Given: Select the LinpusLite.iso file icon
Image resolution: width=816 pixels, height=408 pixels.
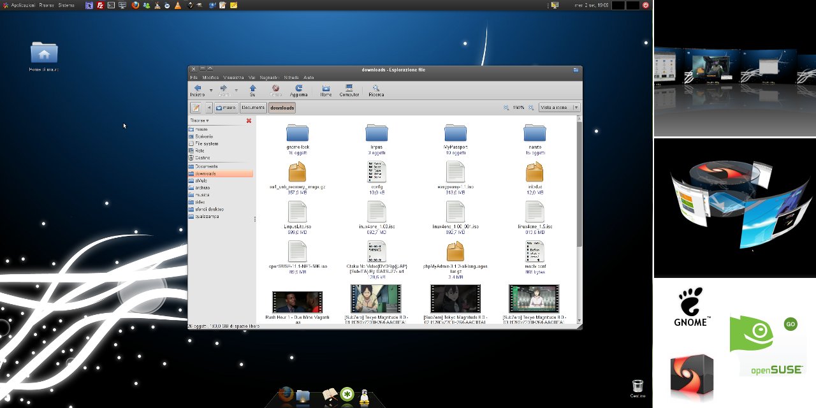Looking at the screenshot, I should pos(297,212).
